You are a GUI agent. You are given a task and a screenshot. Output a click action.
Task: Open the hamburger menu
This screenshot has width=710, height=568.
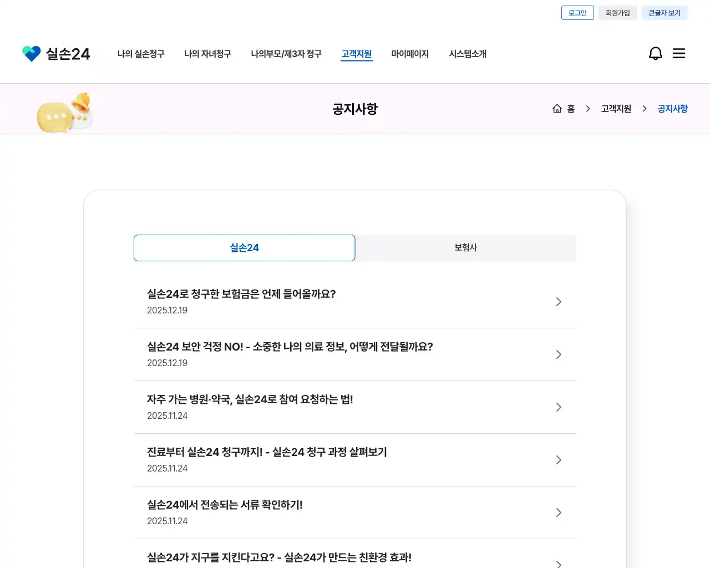(x=678, y=53)
